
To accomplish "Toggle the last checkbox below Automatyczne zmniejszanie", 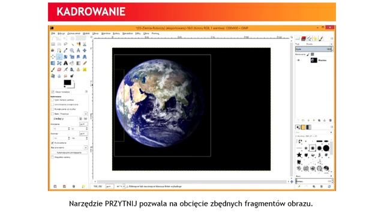I will pyautogui.click(x=52, y=157).
